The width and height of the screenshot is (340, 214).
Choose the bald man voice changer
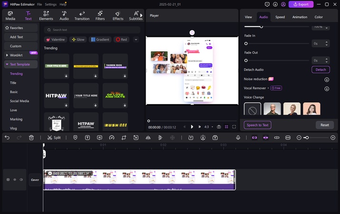click(x=272, y=109)
